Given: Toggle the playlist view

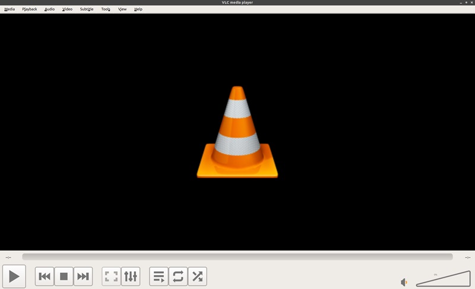Looking at the screenshot, I should tap(159, 277).
